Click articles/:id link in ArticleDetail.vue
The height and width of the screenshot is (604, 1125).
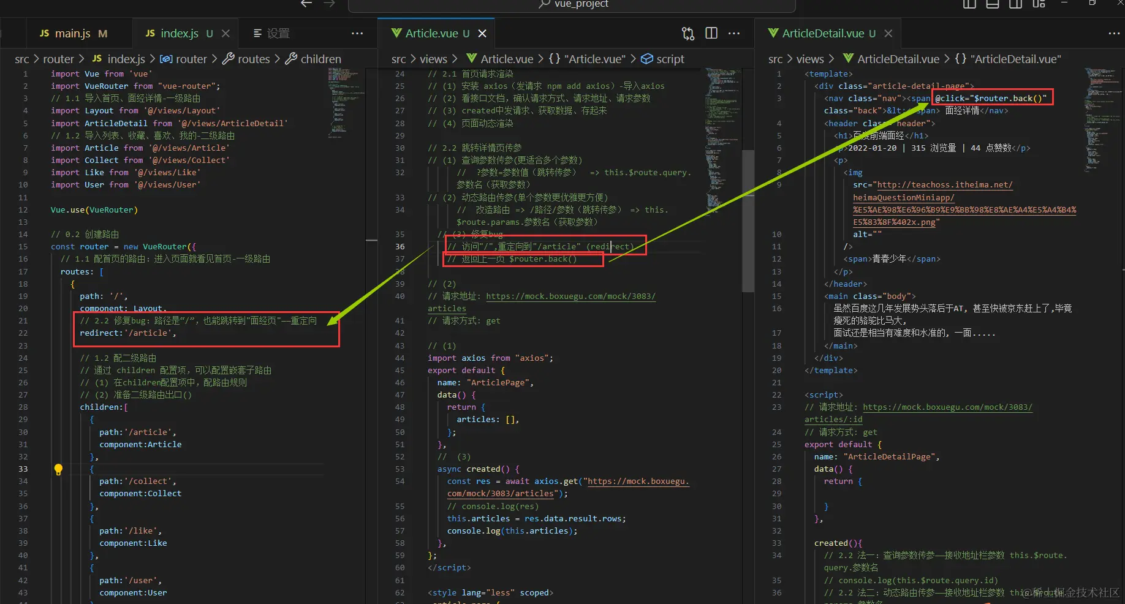click(833, 420)
